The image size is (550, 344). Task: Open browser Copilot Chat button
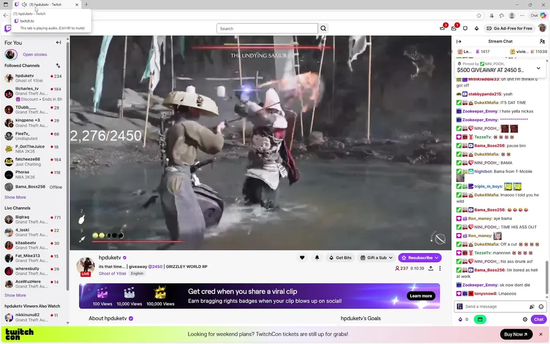(538, 15)
